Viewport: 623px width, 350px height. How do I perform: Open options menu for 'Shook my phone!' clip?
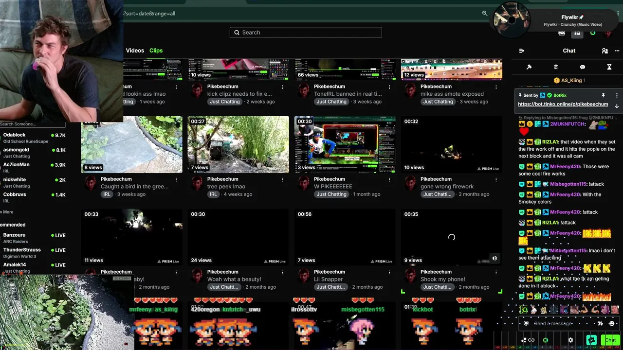496,272
